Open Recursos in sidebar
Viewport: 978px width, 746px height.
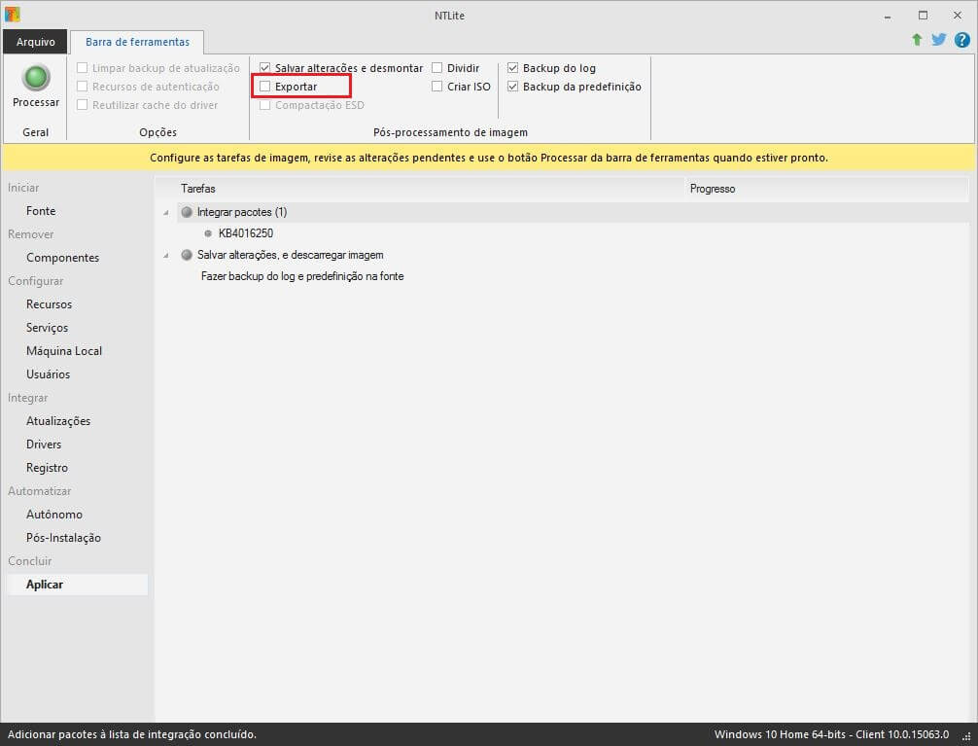[x=49, y=304]
